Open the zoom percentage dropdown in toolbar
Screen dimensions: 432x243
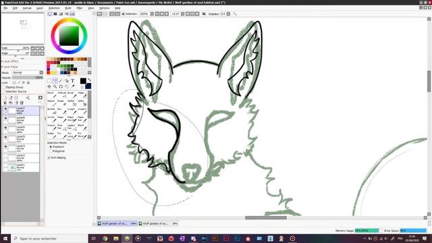coord(152,13)
